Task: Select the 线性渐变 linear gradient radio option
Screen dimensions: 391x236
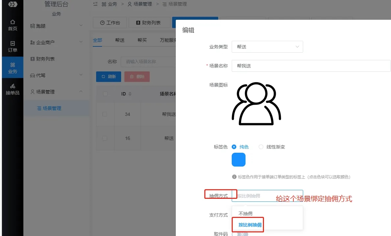Action: 261,147
